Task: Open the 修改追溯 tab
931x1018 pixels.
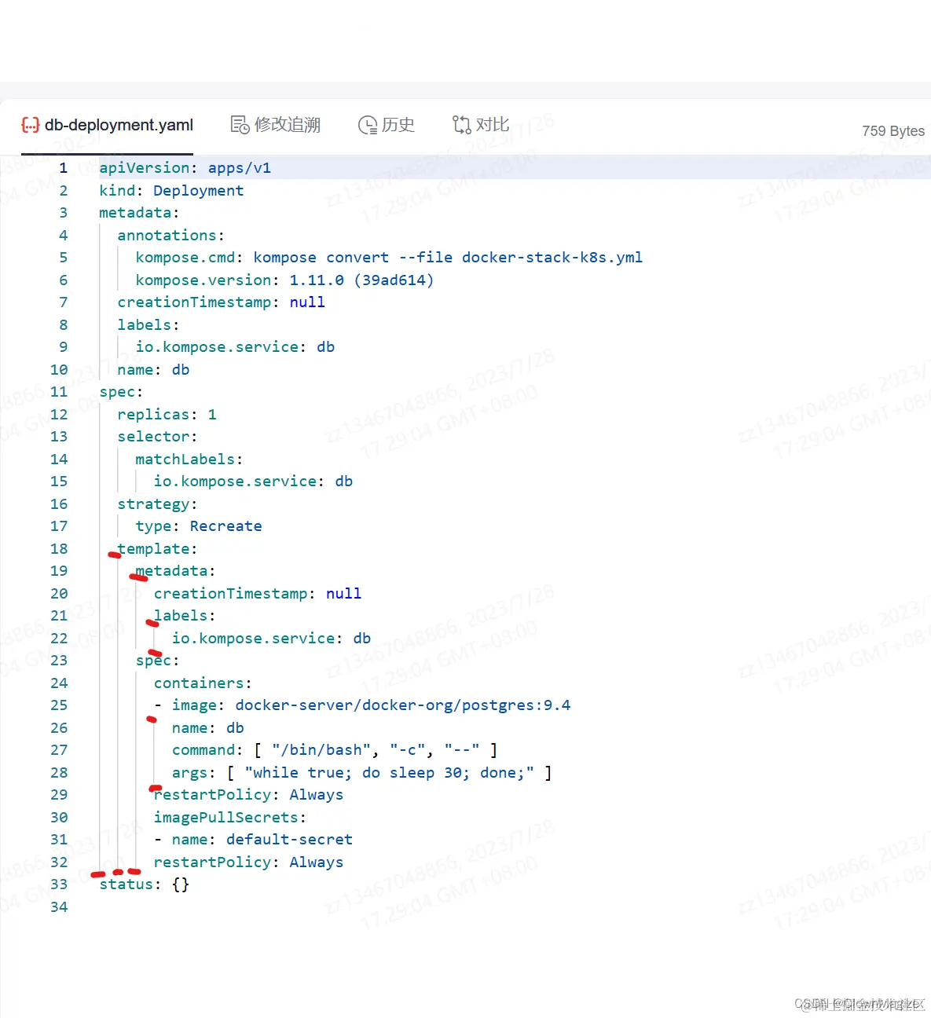Action: (x=276, y=125)
